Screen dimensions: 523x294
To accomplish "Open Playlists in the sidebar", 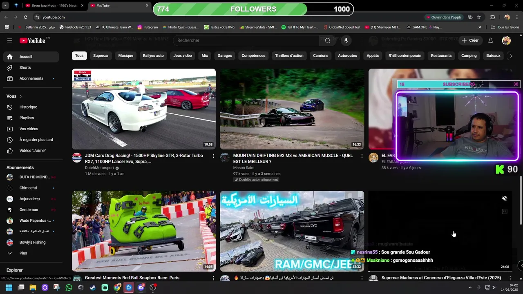I will tap(31, 118).
